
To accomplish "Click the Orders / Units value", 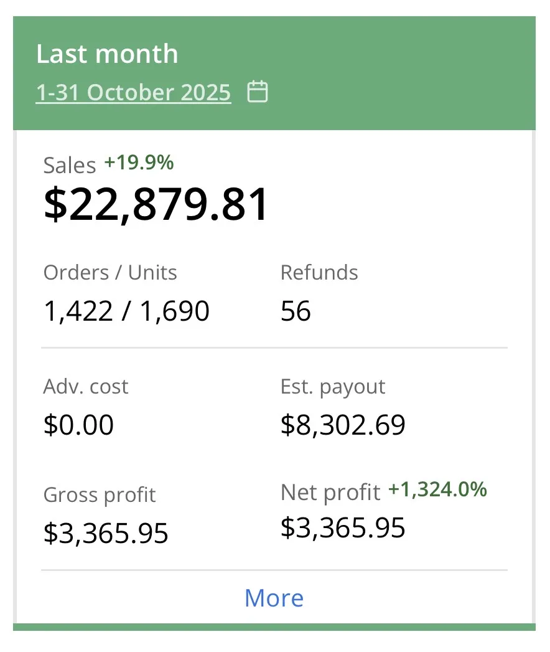I will pyautogui.click(x=126, y=310).
